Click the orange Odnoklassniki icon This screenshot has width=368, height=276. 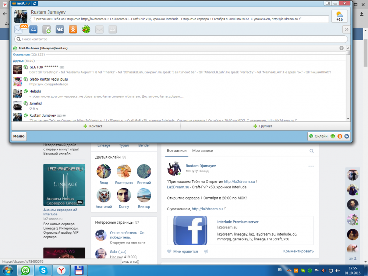pyautogui.click(x=73, y=29)
